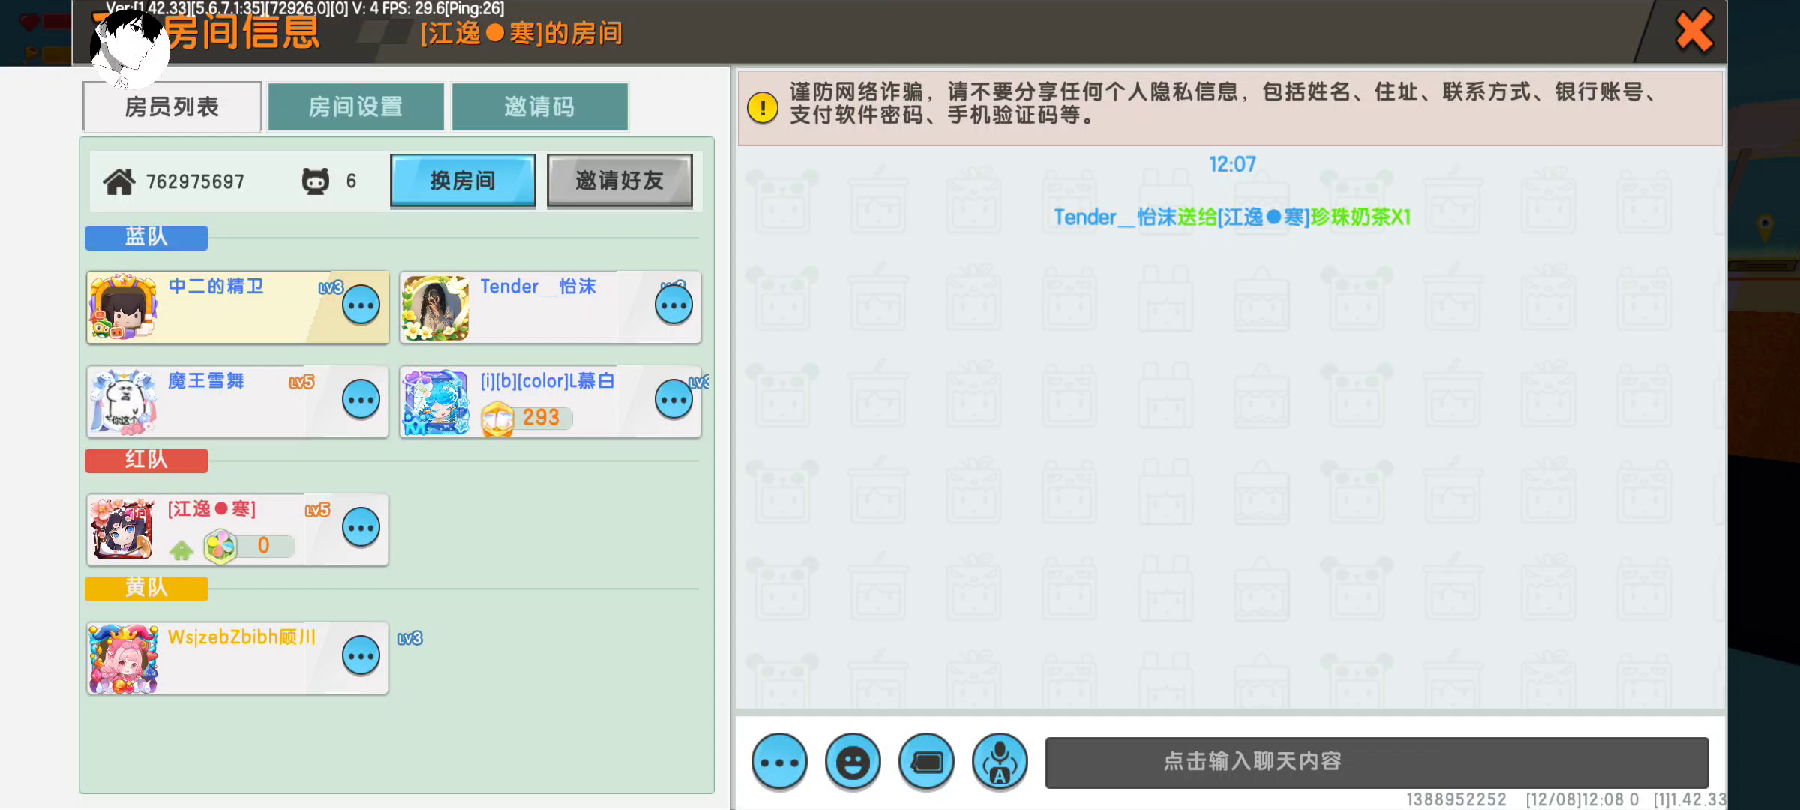Click the player count mascot icon
Viewport: 1800px width, 810px height.
[316, 181]
